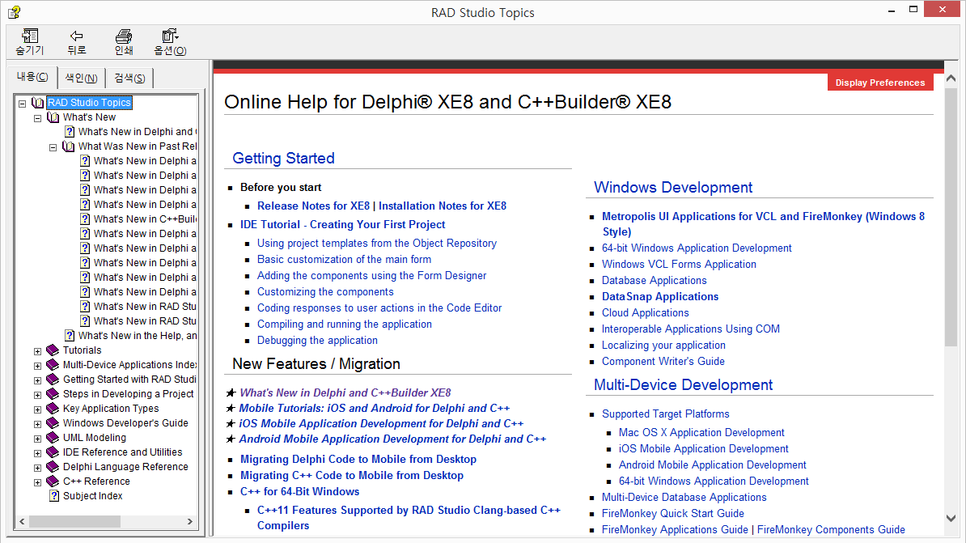This screenshot has width=966, height=543.
Task: Click the Multi-Device Applications Index book icon
Action: (x=53, y=365)
